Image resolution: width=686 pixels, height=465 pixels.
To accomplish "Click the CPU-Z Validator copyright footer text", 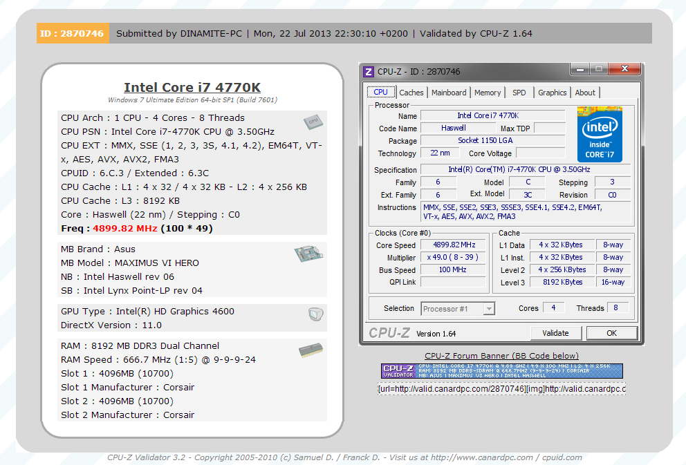I will point(344,457).
